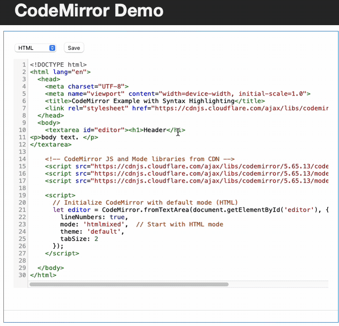Viewport: 339px width, 326px height.
Task: Click the "body text." paragraph content
Action: pos(63,137)
